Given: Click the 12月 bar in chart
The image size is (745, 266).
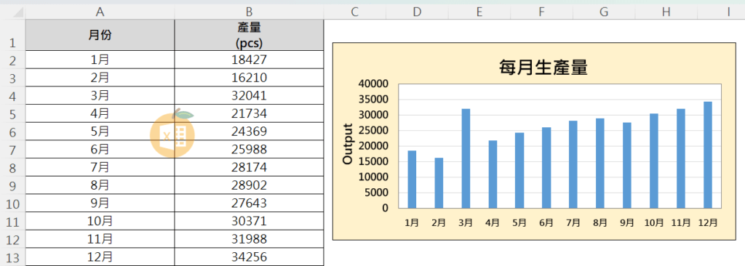Looking at the screenshot, I should pyautogui.click(x=708, y=155).
